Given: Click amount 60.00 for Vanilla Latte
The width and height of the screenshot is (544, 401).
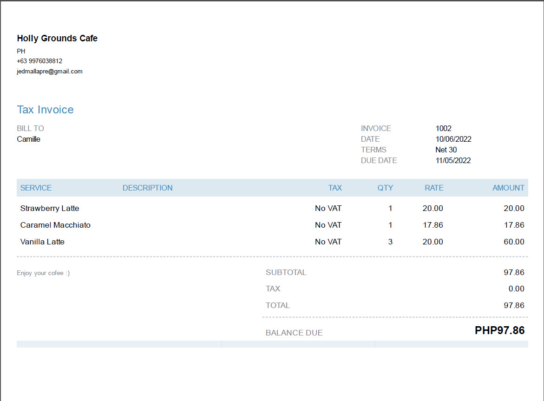Looking at the screenshot, I should [x=514, y=242].
